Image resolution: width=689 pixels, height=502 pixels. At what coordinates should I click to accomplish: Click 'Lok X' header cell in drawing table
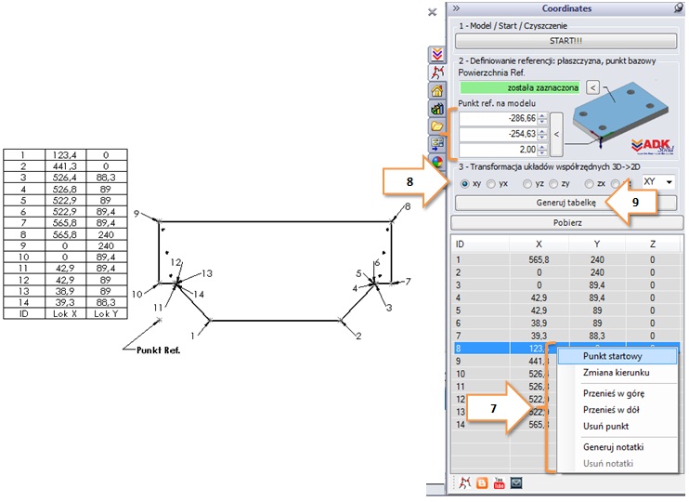click(65, 313)
